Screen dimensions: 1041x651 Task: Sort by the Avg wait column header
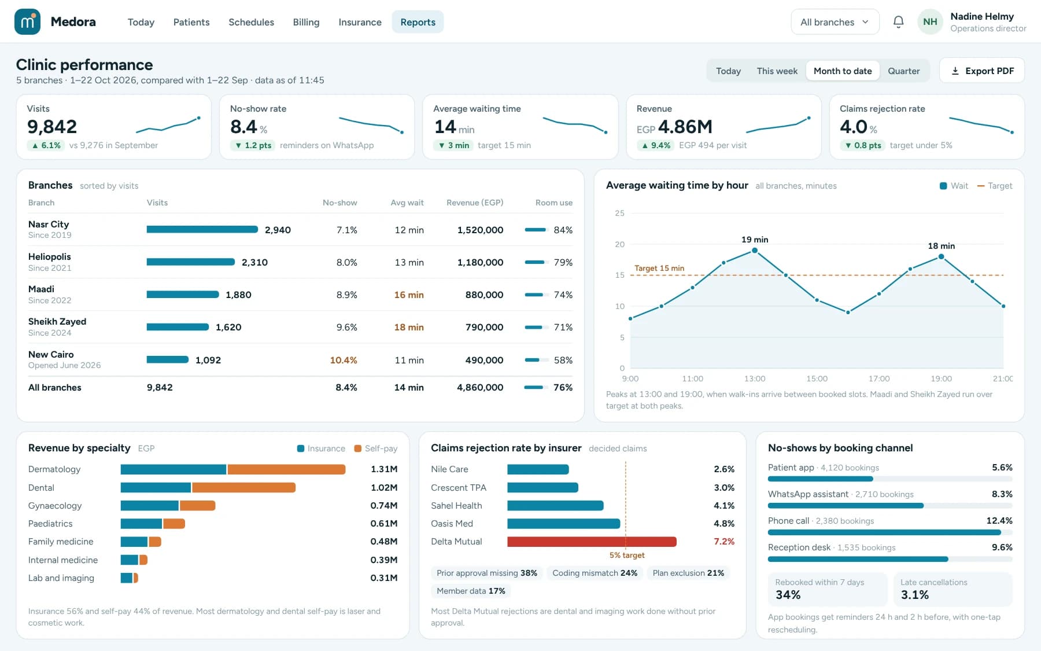(x=407, y=203)
